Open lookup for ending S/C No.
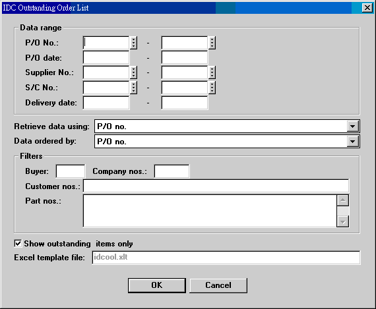The width and height of the screenshot is (376, 309). (x=212, y=88)
